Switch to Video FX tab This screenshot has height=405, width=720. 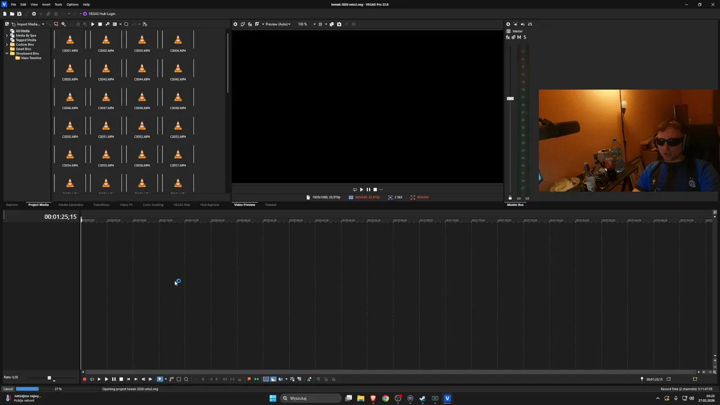tap(126, 205)
